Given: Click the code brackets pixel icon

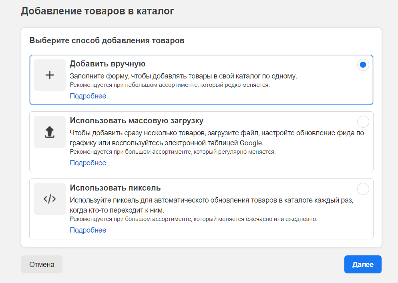Looking at the screenshot, I should [x=50, y=199].
